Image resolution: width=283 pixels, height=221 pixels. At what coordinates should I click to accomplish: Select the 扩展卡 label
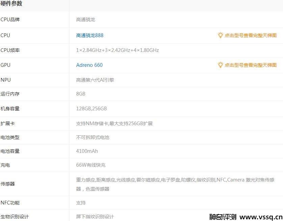[7, 123]
